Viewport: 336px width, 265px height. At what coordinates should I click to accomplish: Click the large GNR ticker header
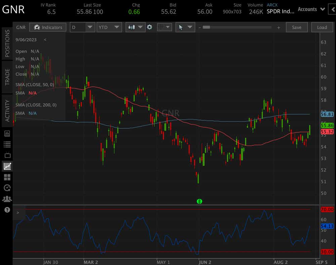coord(13,10)
